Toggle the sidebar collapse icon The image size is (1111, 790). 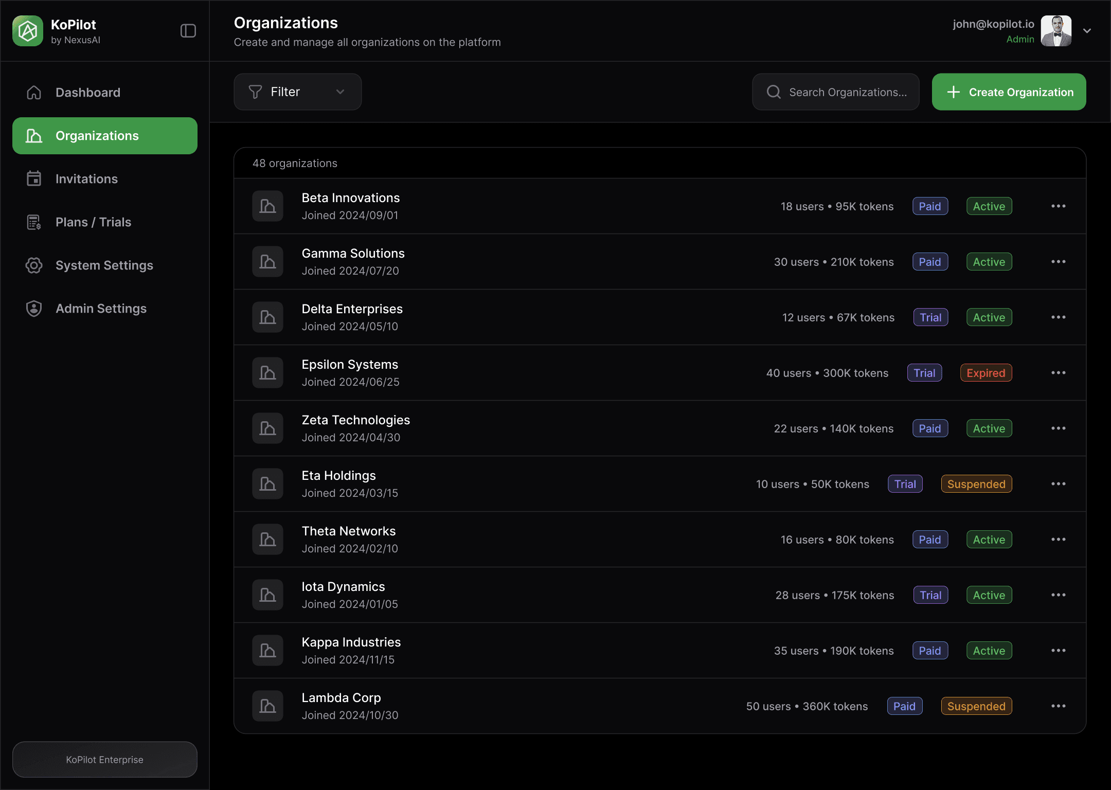coord(188,31)
